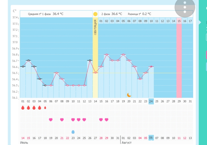Click the pink heart under cycle day 16

pos(106,120)
